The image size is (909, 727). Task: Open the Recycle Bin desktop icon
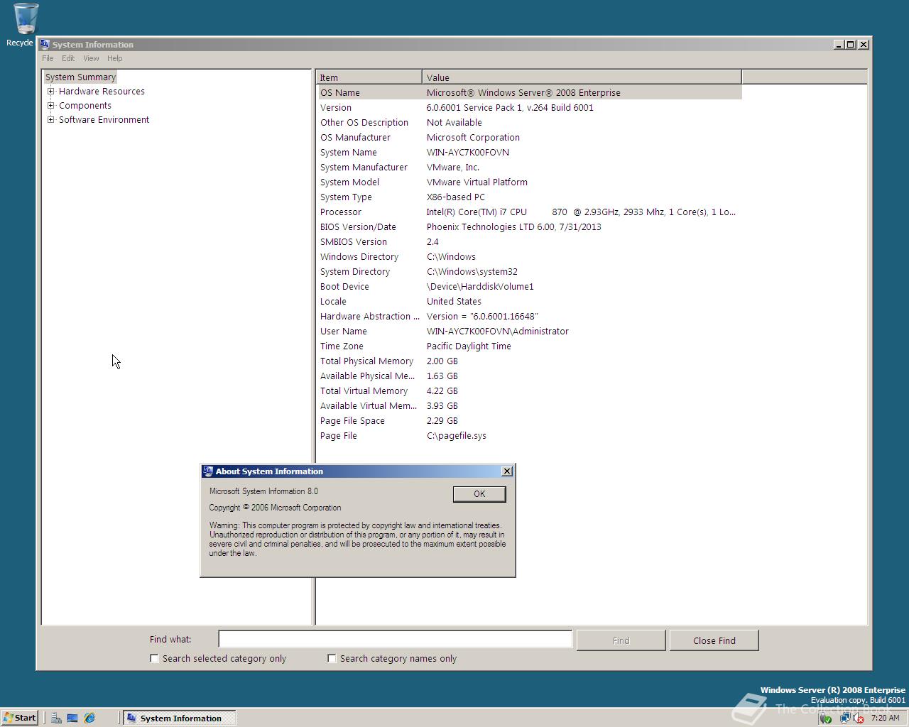(x=26, y=25)
